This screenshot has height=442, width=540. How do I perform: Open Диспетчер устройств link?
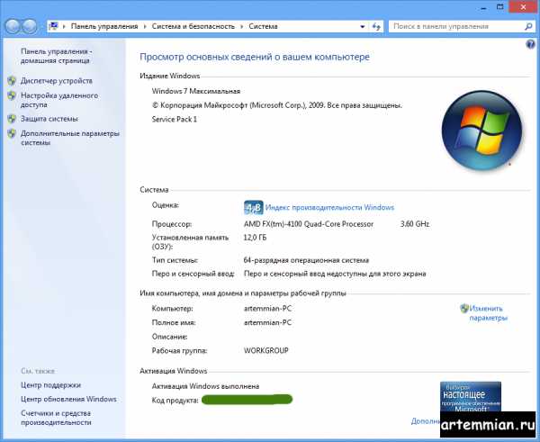pyautogui.click(x=57, y=81)
